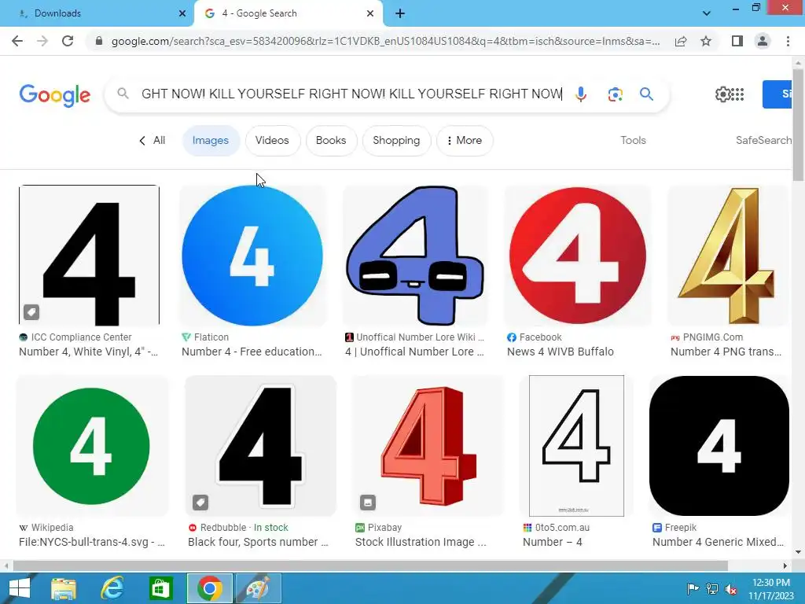Image resolution: width=805 pixels, height=604 pixels.
Task: Close the Downloads tab
Action: (182, 13)
